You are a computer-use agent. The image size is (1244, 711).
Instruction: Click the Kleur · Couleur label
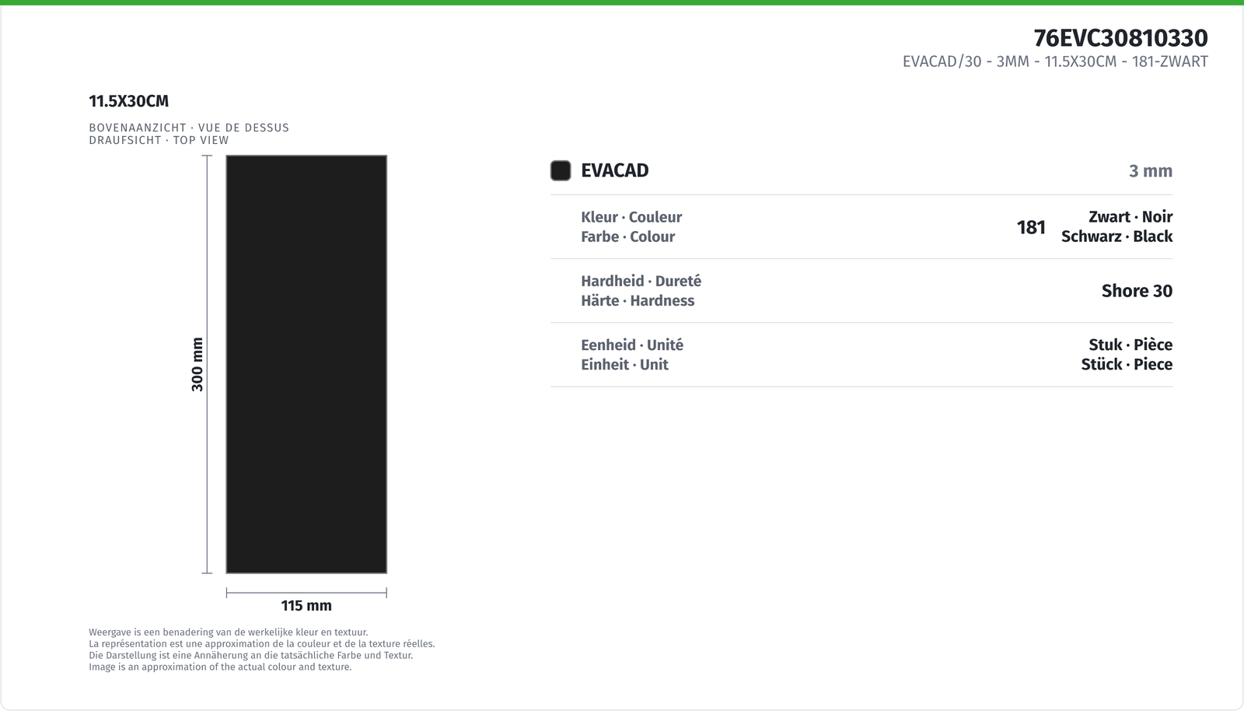(631, 217)
